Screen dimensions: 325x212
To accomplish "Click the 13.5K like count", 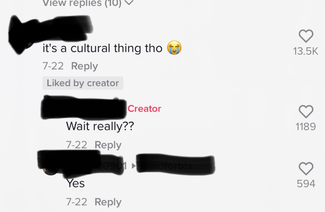I will point(306,51).
